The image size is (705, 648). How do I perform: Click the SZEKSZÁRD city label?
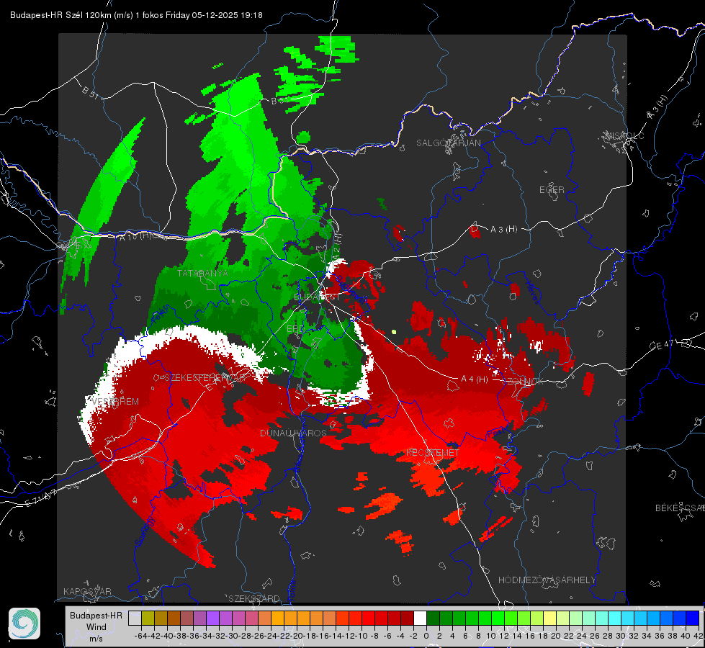point(254,598)
